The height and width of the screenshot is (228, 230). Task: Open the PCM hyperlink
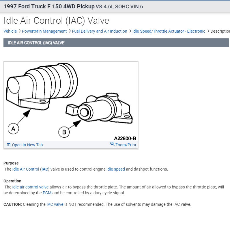[47, 193]
